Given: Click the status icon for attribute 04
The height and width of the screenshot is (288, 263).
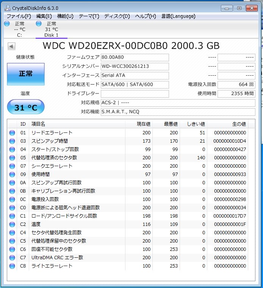Looking at the screenshot, I should point(12,149).
